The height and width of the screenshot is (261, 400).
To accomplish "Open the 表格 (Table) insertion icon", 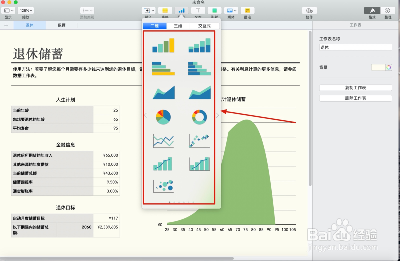I will coord(165,10).
